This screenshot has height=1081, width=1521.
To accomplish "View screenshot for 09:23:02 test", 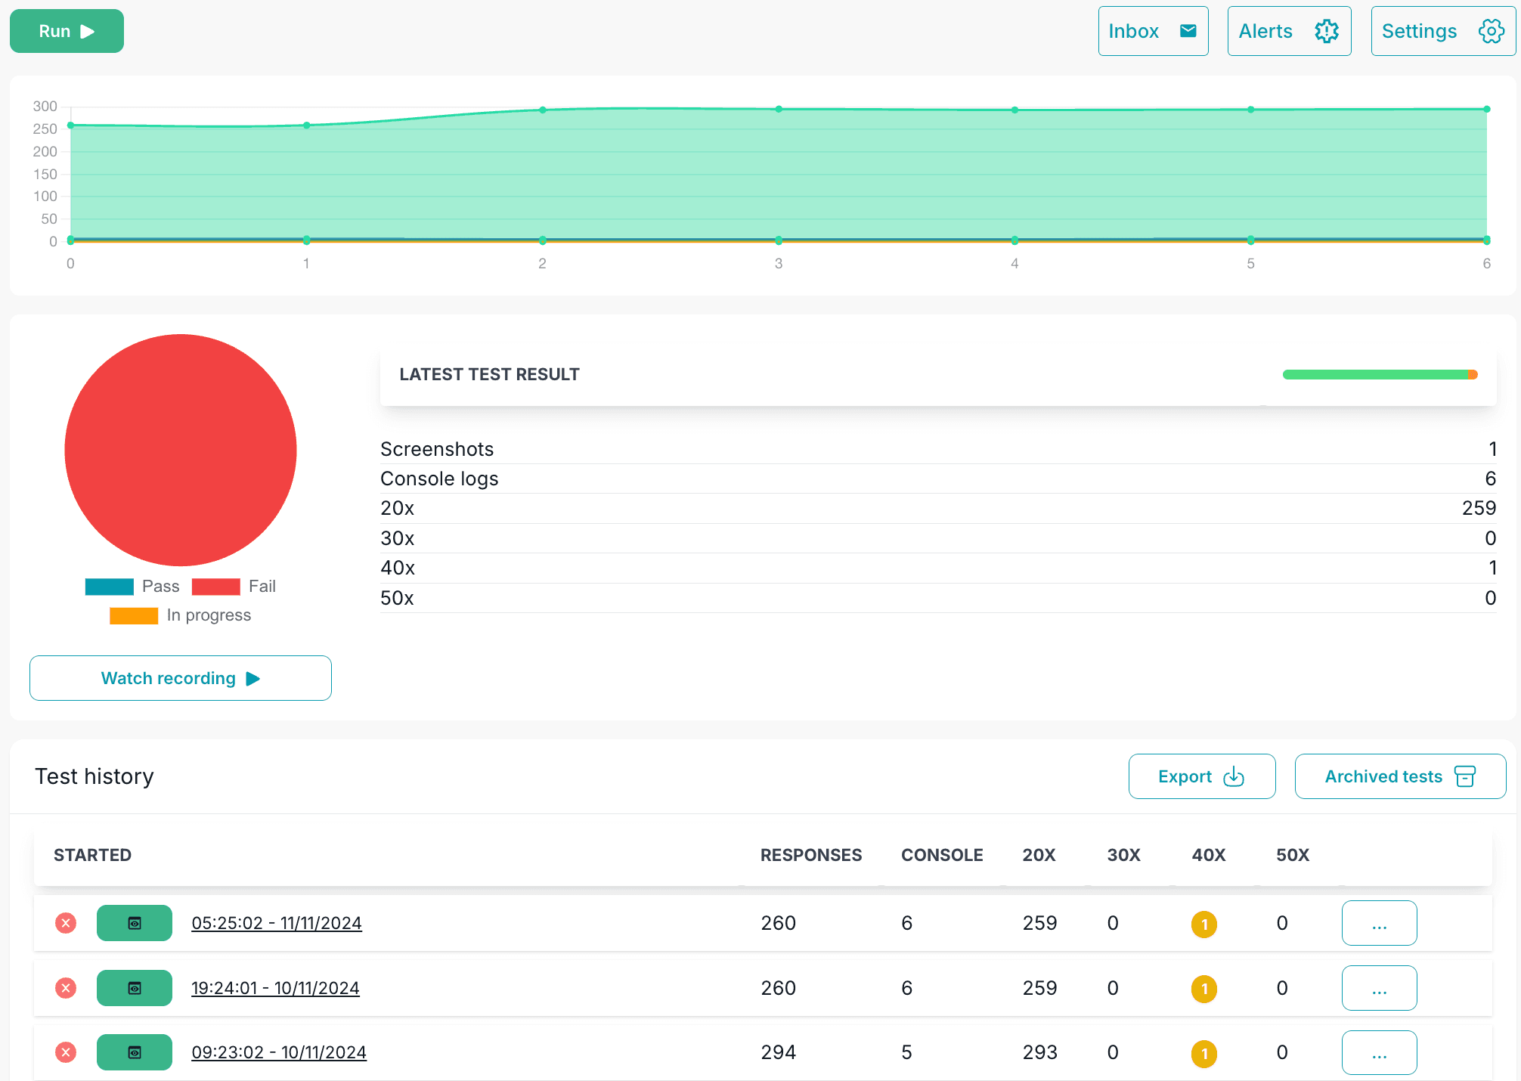I will coord(135,1052).
